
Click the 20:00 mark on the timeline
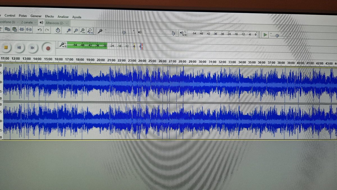(x=101, y=60)
